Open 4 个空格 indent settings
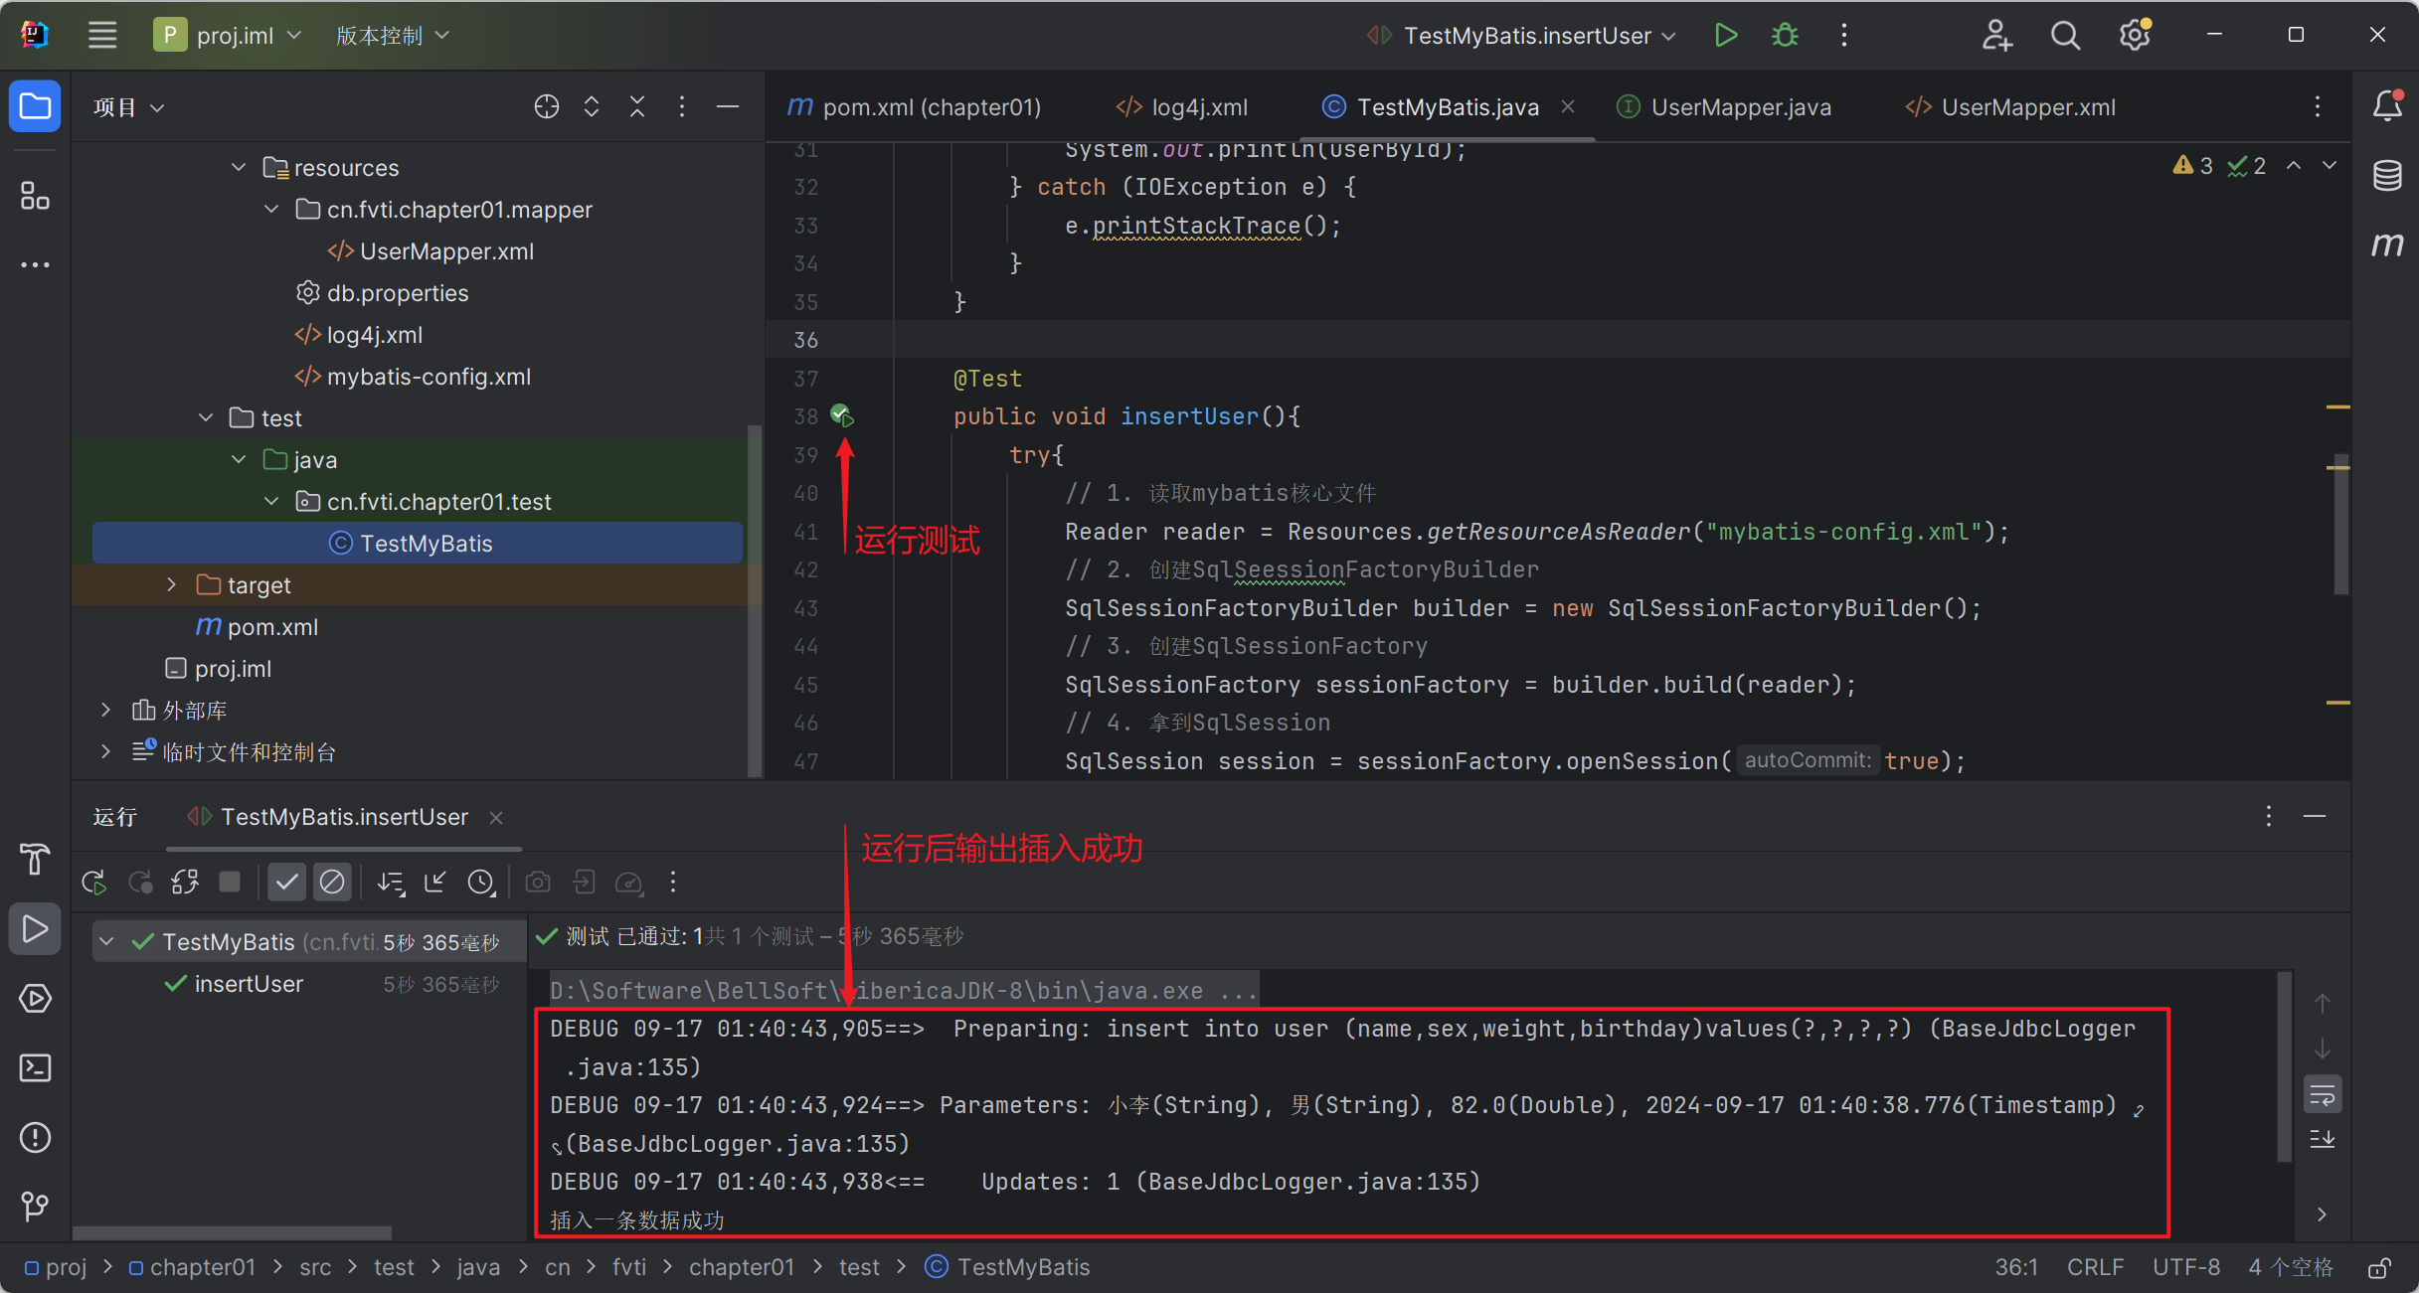The height and width of the screenshot is (1293, 2419). [x=2291, y=1267]
